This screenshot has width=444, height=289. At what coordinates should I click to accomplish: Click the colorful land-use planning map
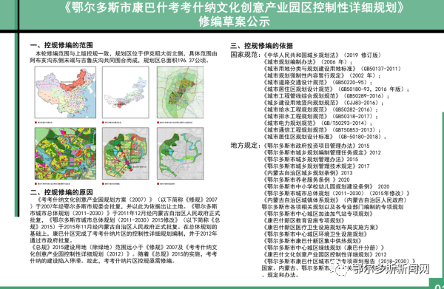pos(65,153)
